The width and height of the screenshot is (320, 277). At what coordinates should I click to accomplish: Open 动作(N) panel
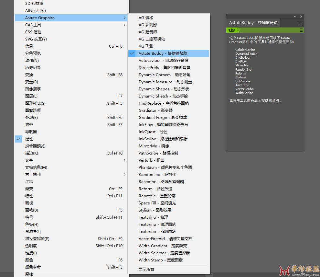click(71, 61)
